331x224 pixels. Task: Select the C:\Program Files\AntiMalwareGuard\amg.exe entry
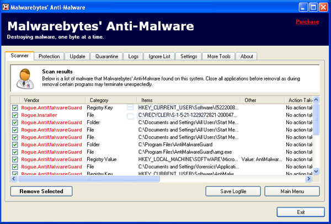[x=185, y=152]
